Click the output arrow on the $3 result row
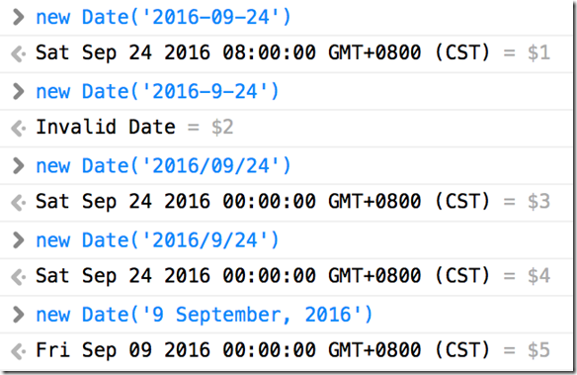Image resolution: width=577 pixels, height=375 pixels. 18,203
